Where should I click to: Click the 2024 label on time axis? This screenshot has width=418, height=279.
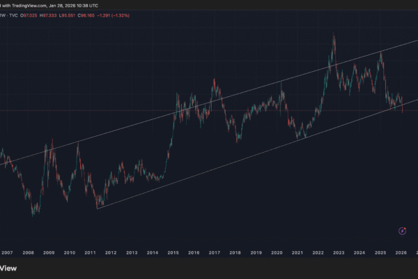tap(359, 252)
